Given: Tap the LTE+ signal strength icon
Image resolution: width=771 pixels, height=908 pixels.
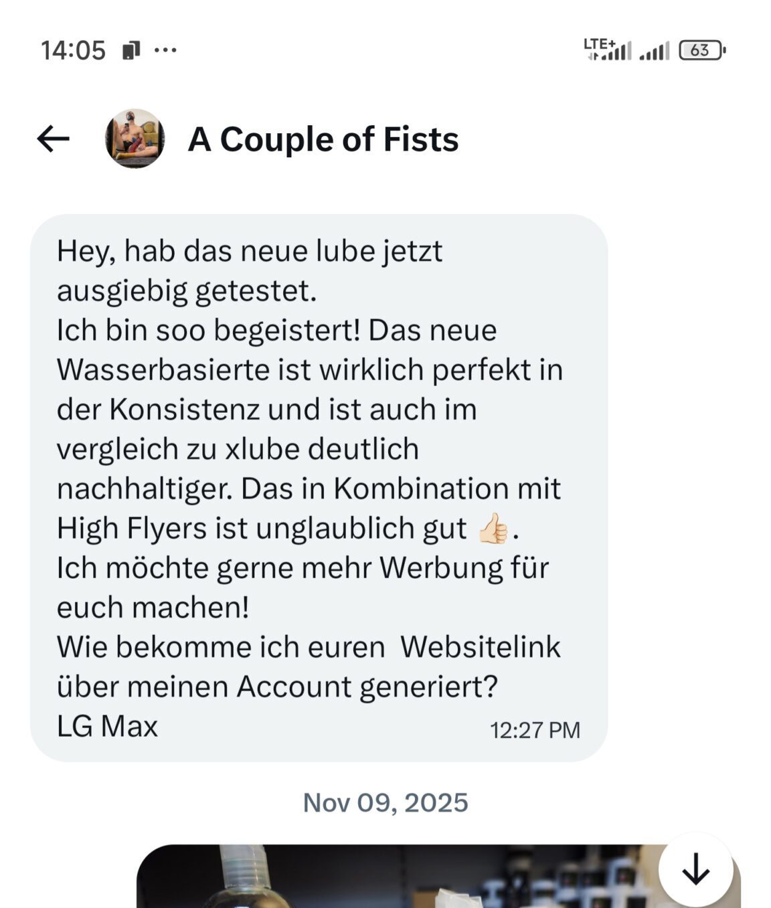Looking at the screenshot, I should [608, 50].
